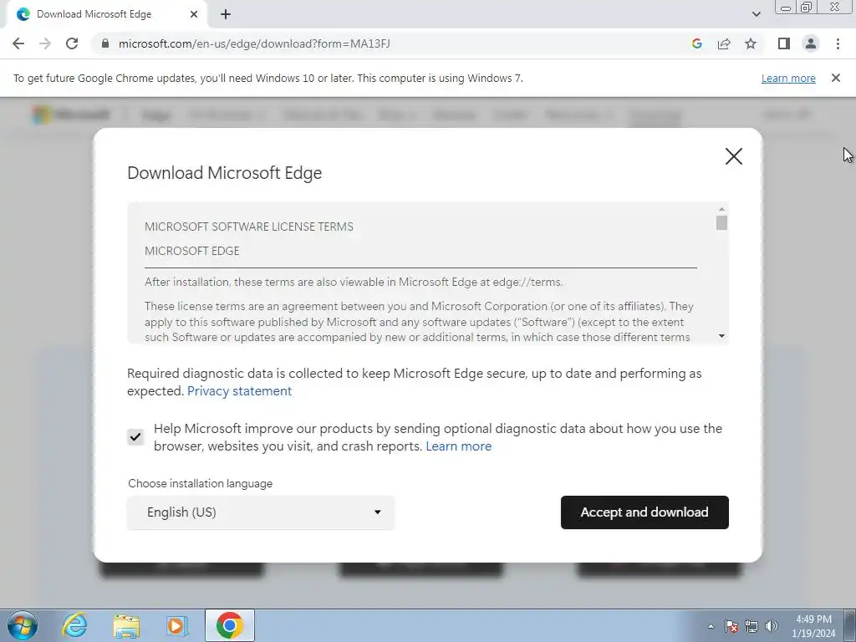This screenshot has height=642, width=856.
Task: Open Windows Media Player from the taskbar
Action: click(176, 625)
